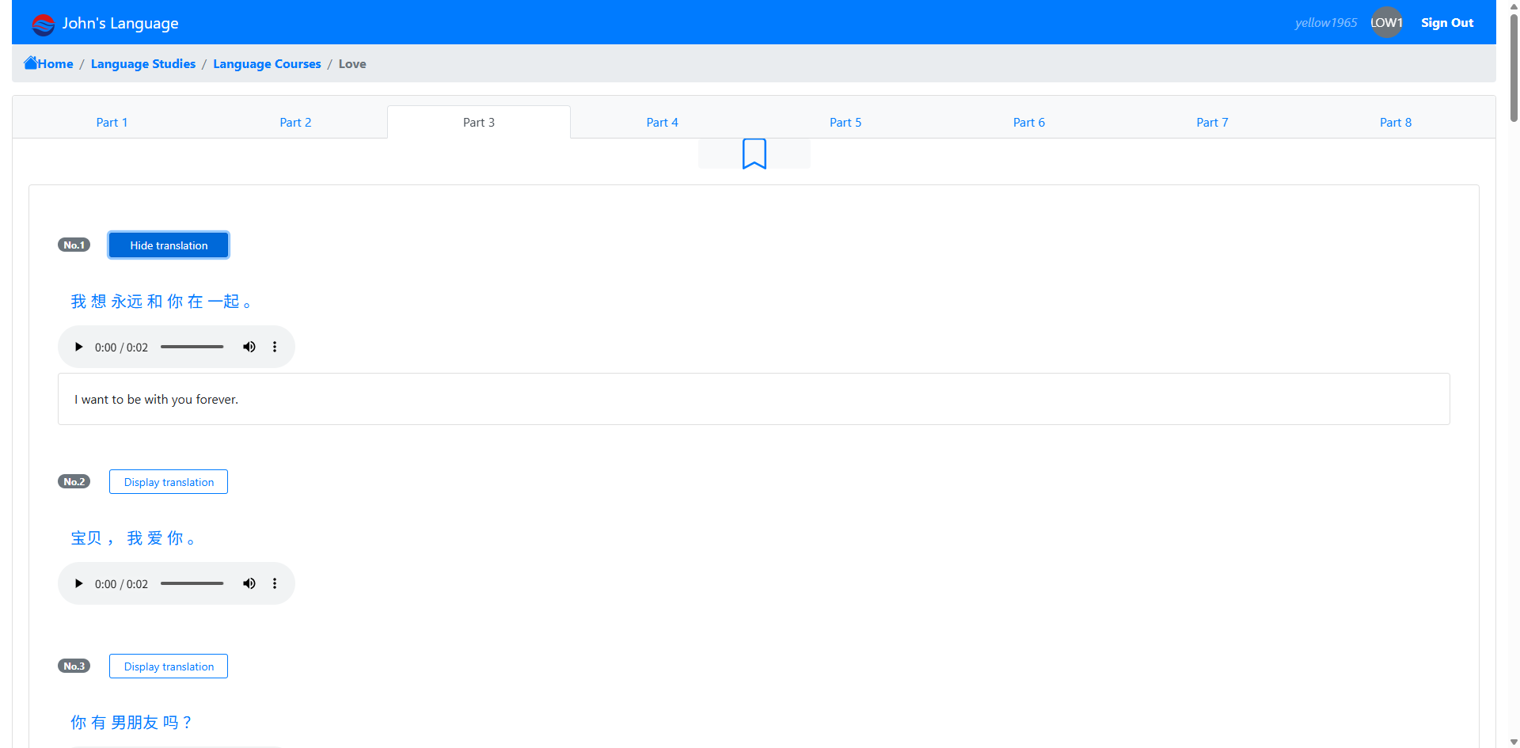
Task: Click the Home breadcrumb house icon
Action: (x=31, y=63)
